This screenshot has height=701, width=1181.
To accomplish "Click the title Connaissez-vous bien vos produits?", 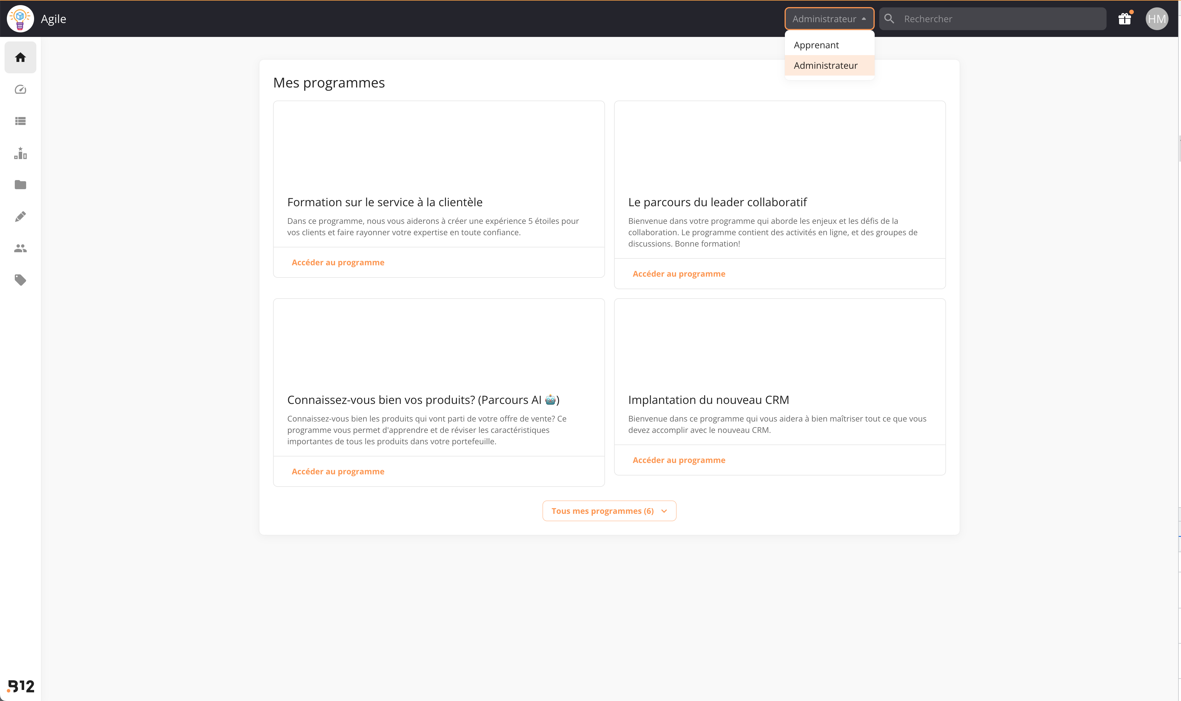I will [423, 400].
